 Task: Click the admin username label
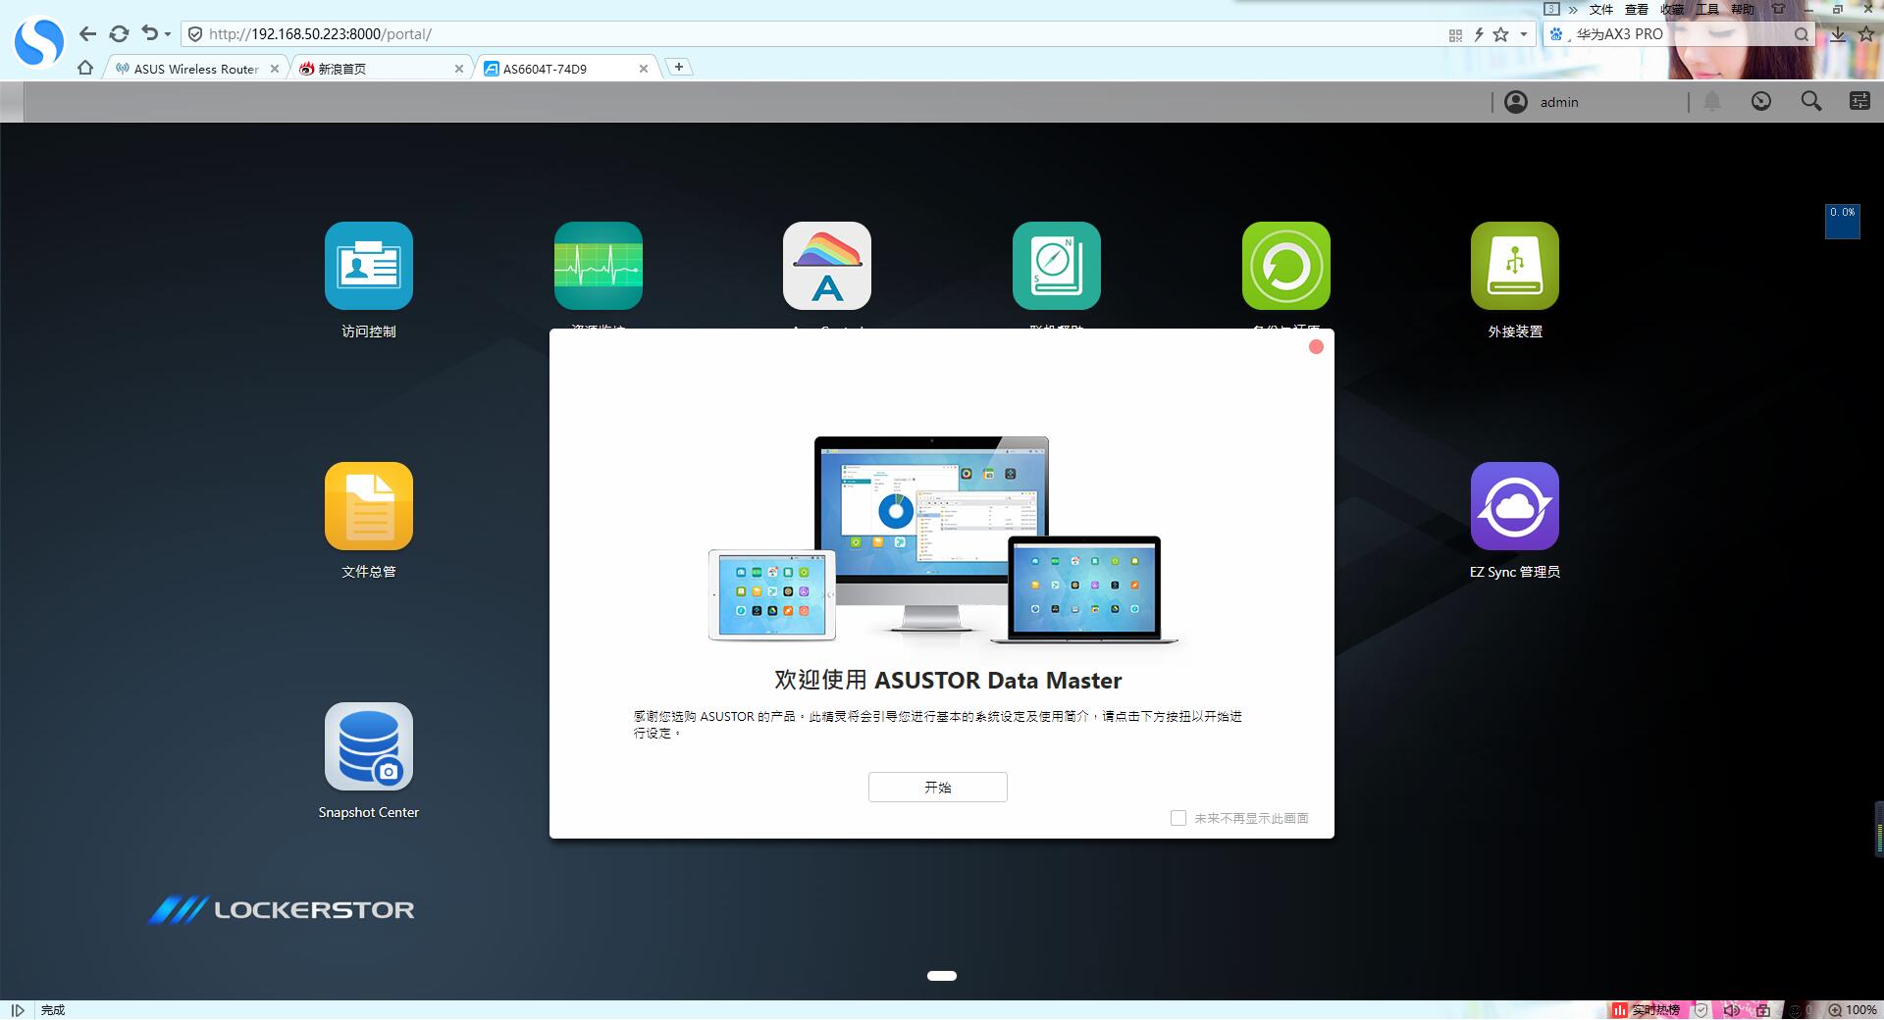click(x=1559, y=102)
